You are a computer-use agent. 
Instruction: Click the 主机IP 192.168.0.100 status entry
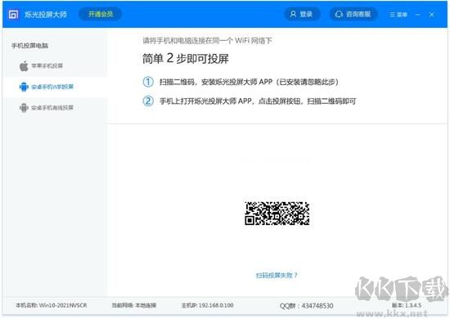pos(208,306)
